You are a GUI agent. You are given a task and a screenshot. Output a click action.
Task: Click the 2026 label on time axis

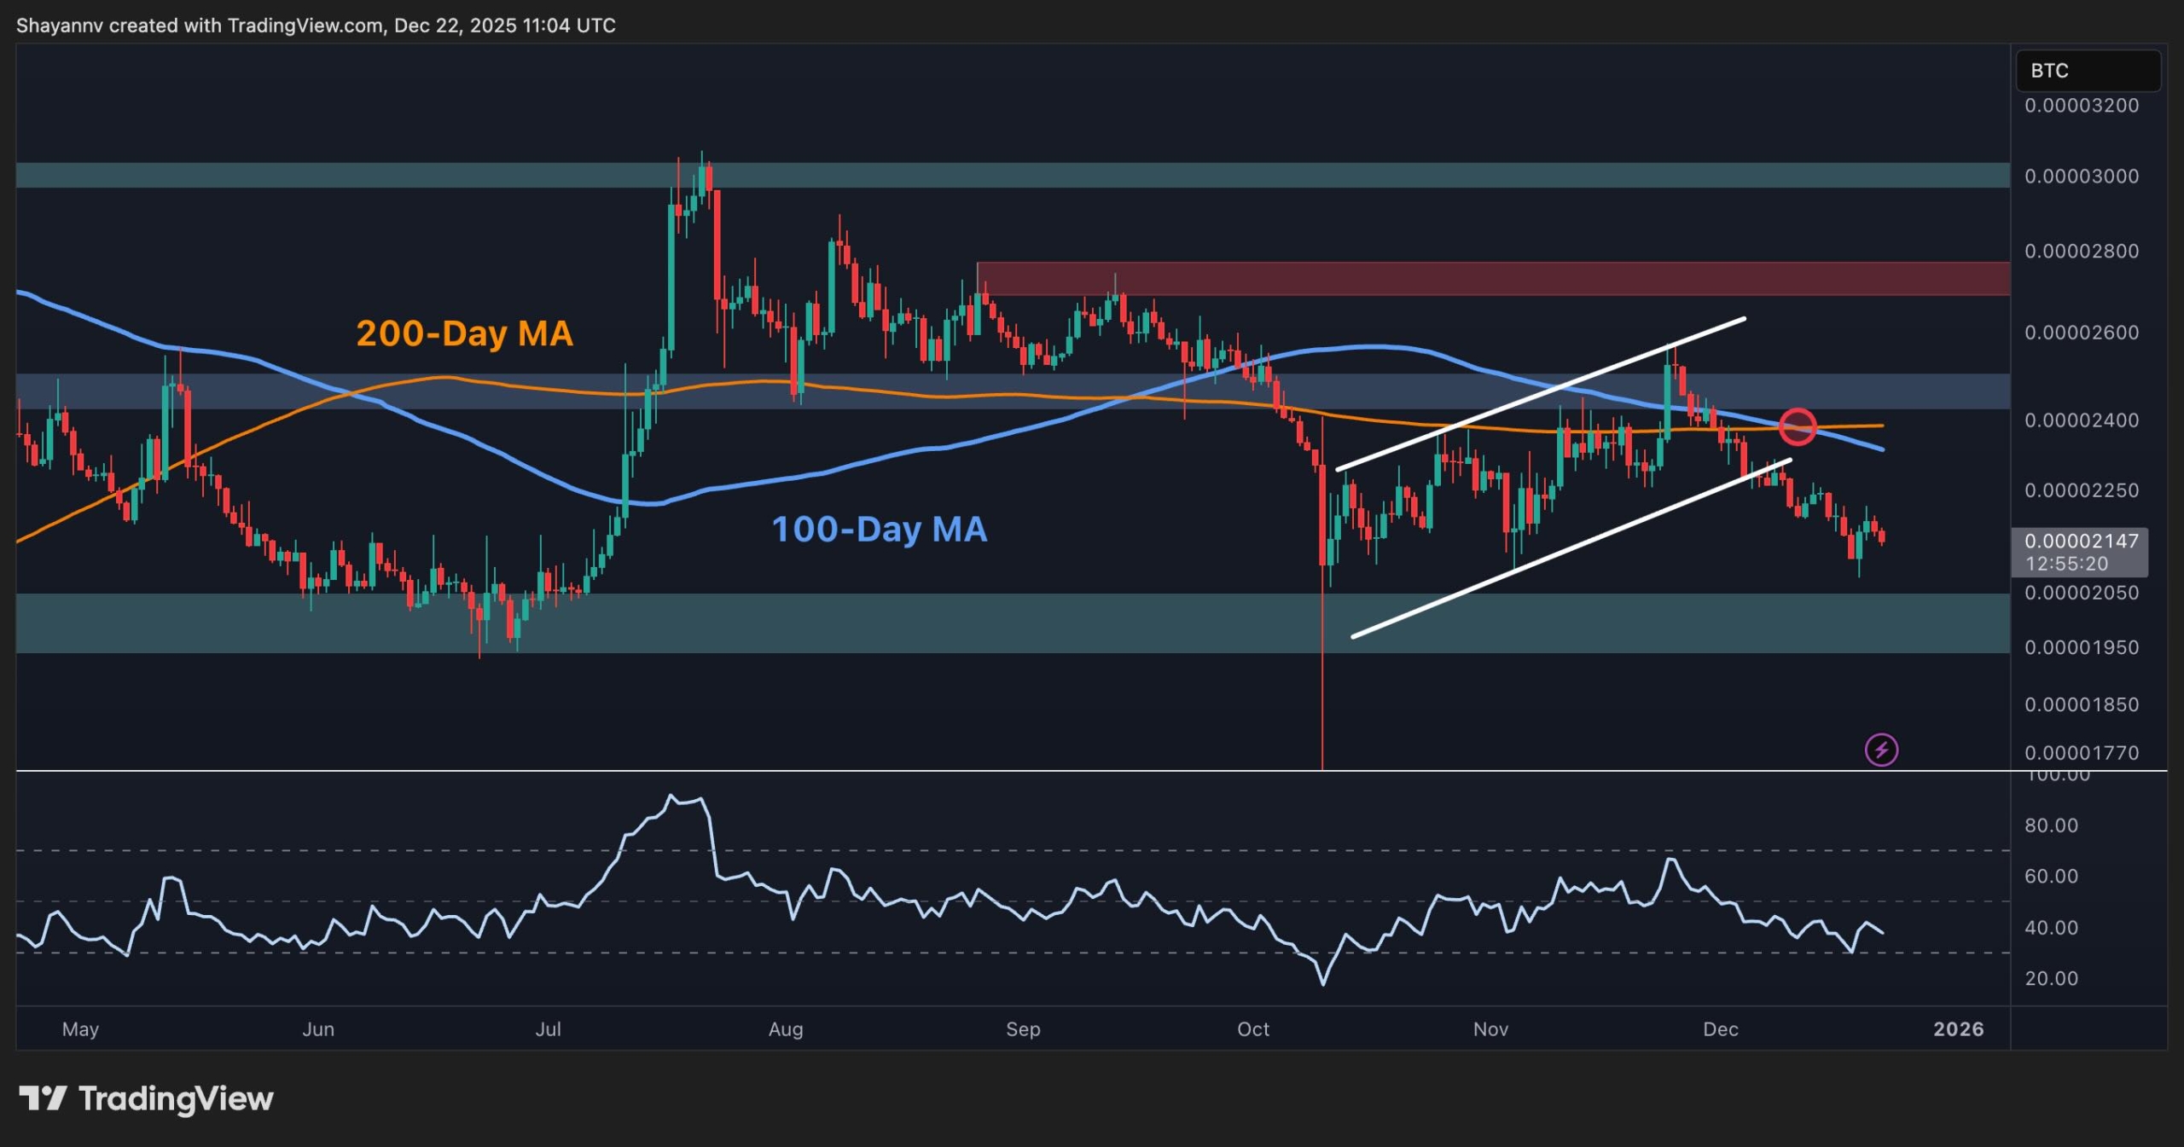[x=1958, y=1029]
